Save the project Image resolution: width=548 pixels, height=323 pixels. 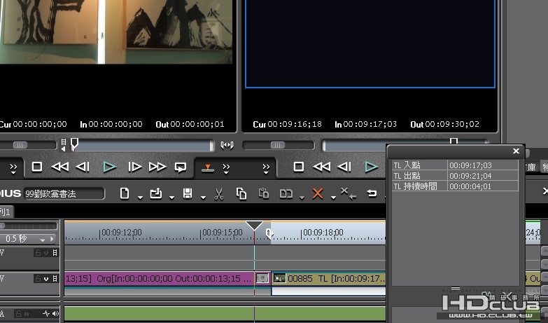point(188,193)
